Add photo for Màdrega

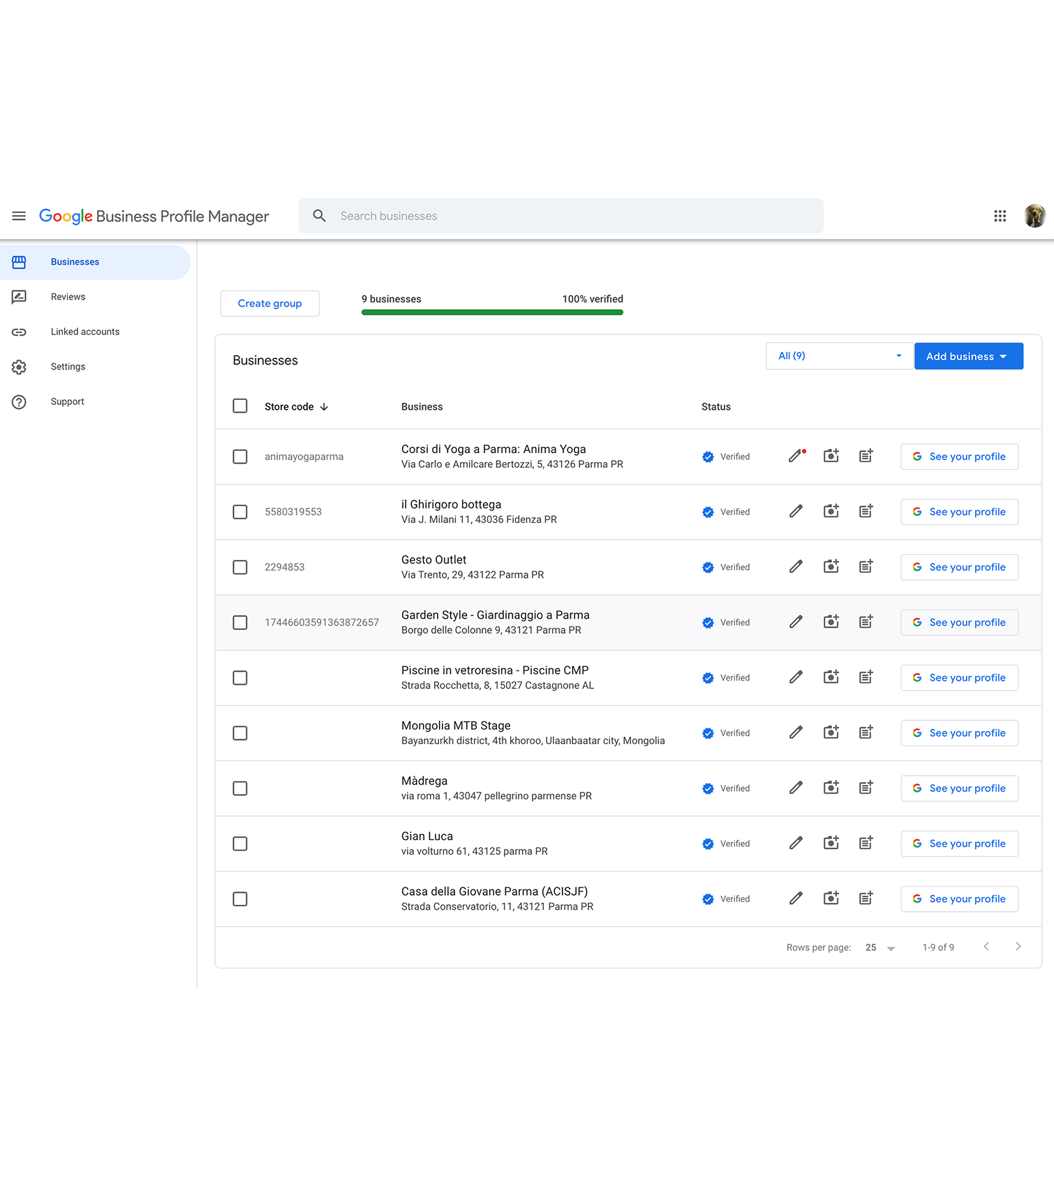tap(831, 787)
